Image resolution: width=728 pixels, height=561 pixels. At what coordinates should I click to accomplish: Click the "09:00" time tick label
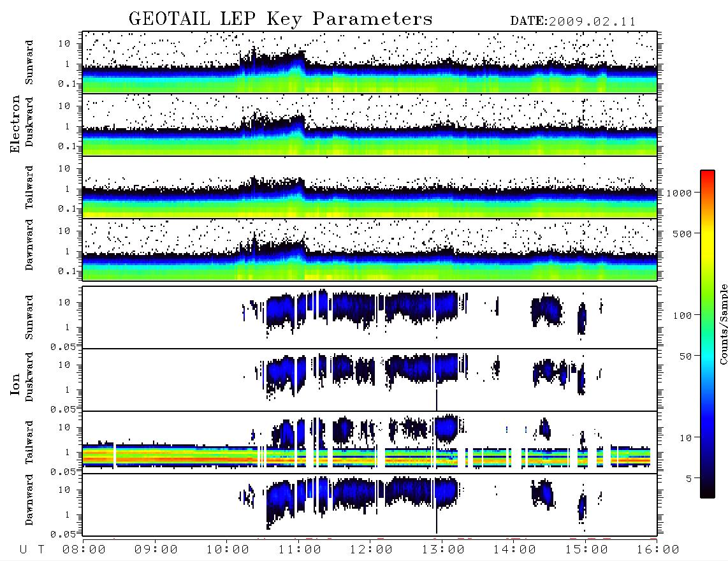tap(156, 550)
